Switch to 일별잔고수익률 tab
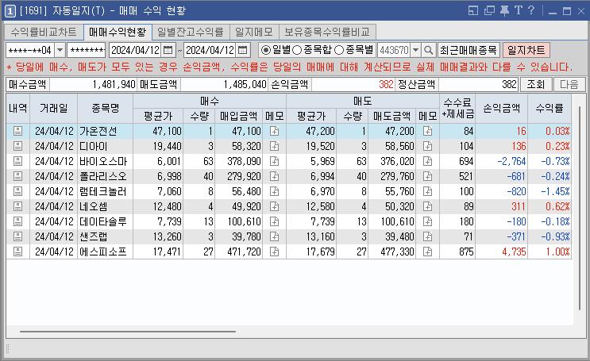Viewport: 590px width, 361px height. click(x=191, y=33)
